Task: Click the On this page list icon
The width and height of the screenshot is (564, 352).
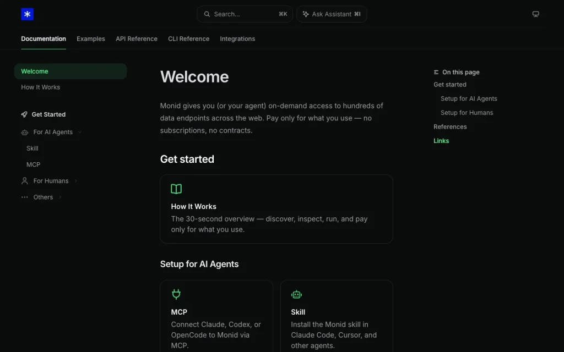Action: tap(436, 72)
